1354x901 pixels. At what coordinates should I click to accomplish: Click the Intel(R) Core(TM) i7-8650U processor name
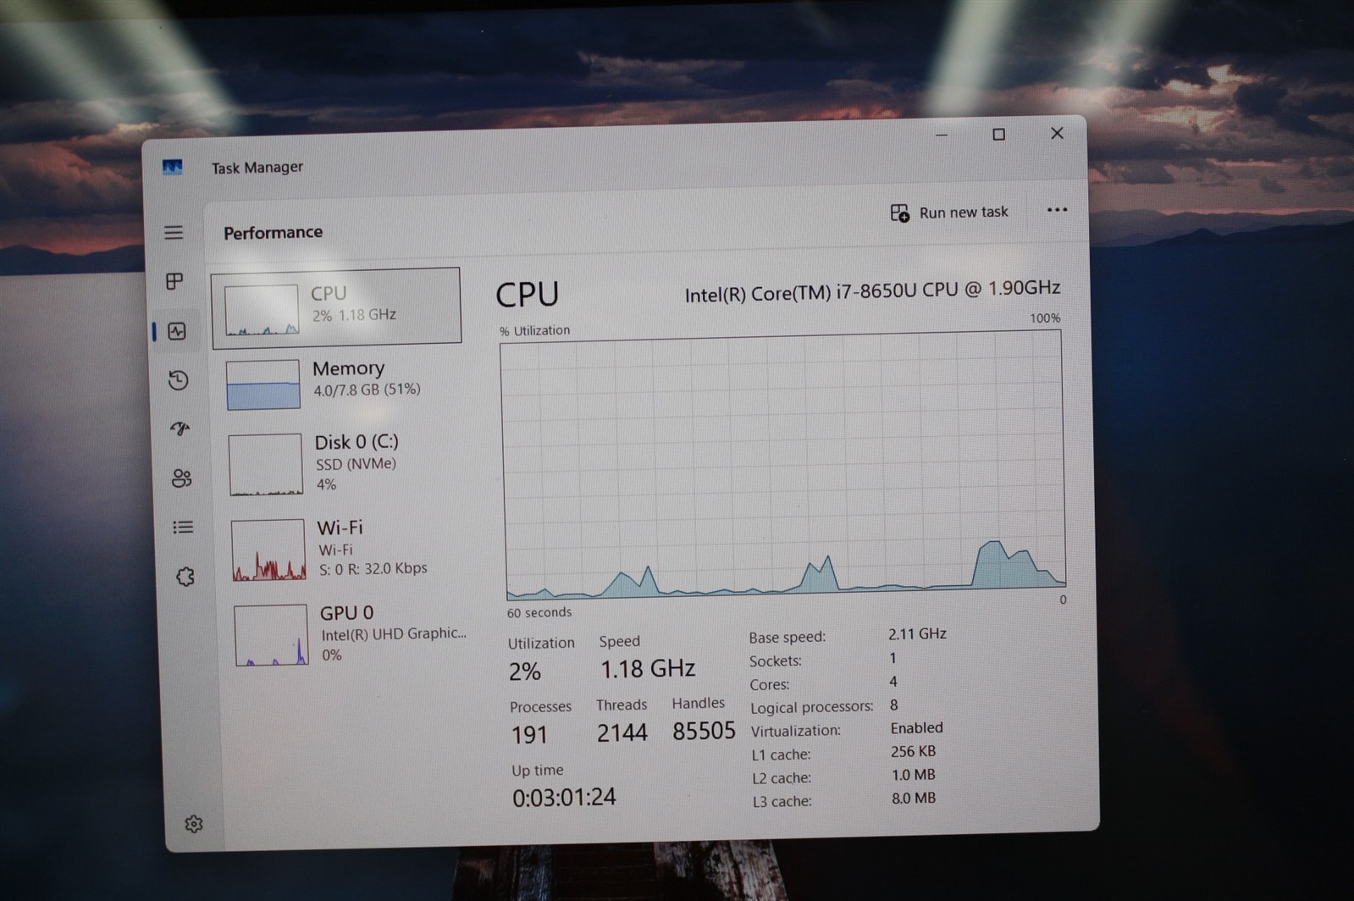(872, 290)
